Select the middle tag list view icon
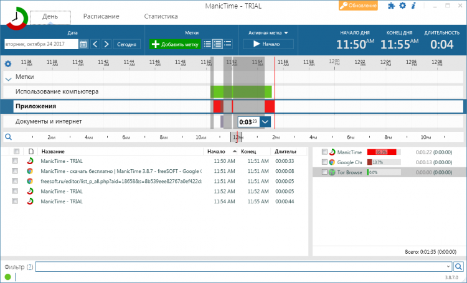 tap(217, 44)
